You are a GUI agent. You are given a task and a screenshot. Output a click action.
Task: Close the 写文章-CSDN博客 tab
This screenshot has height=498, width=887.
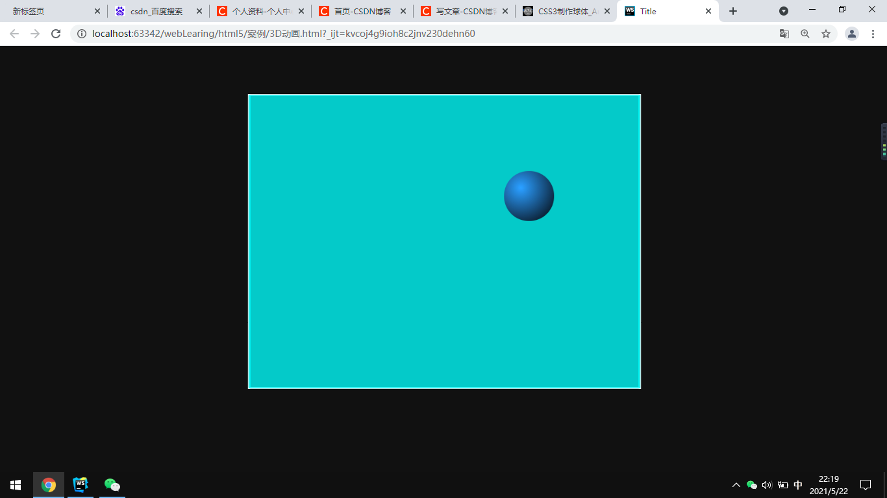[505, 11]
